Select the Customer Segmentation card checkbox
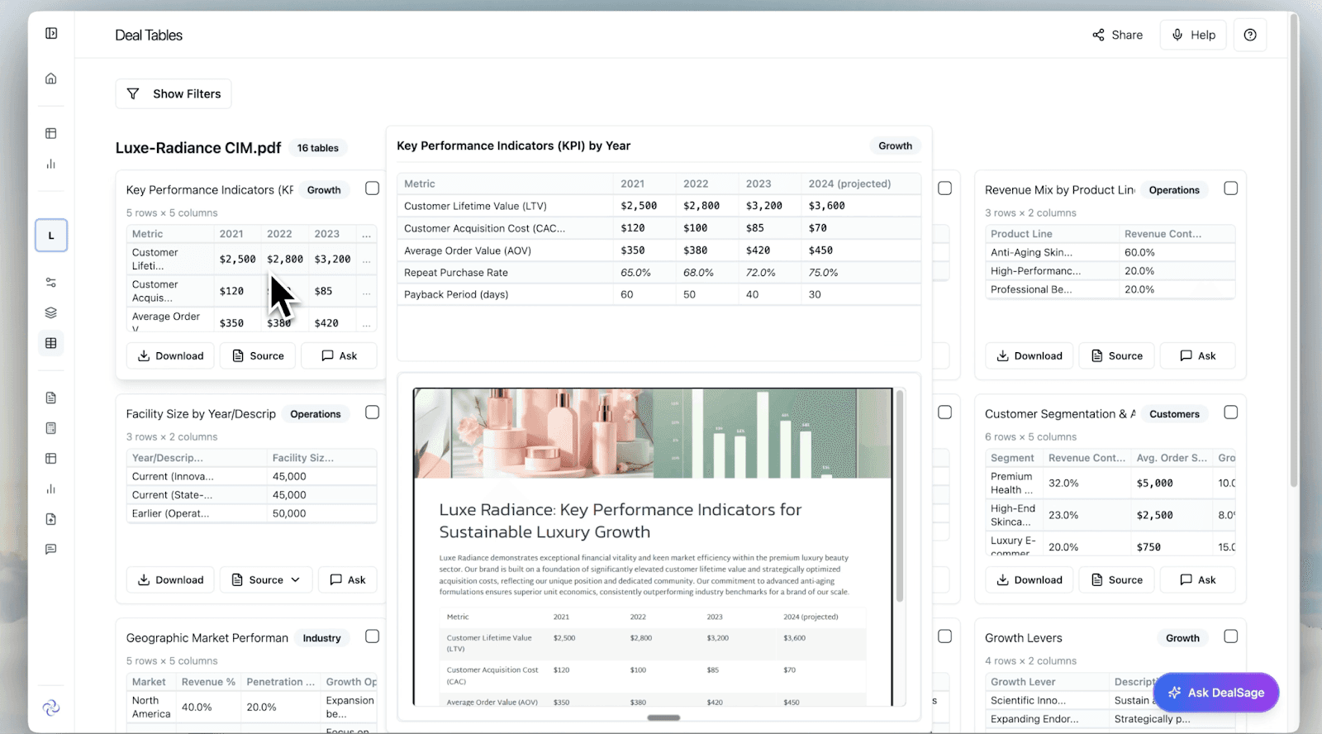The image size is (1322, 734). (x=1231, y=412)
